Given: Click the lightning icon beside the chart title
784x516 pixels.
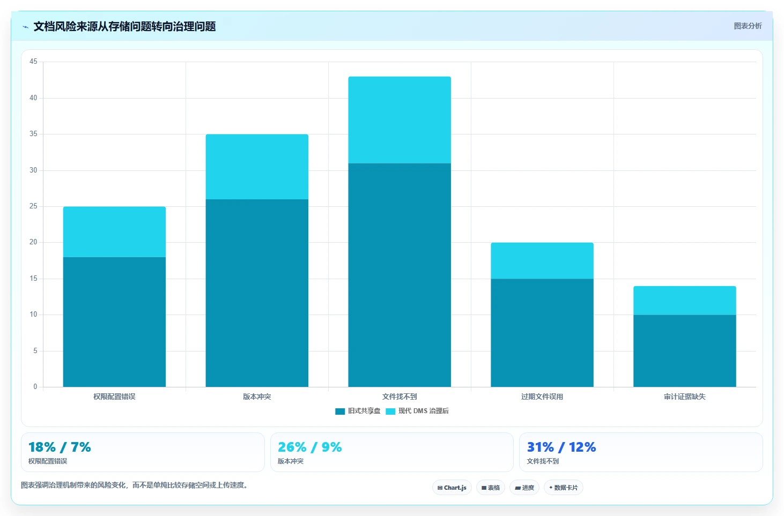Looking at the screenshot, I should tap(25, 27).
